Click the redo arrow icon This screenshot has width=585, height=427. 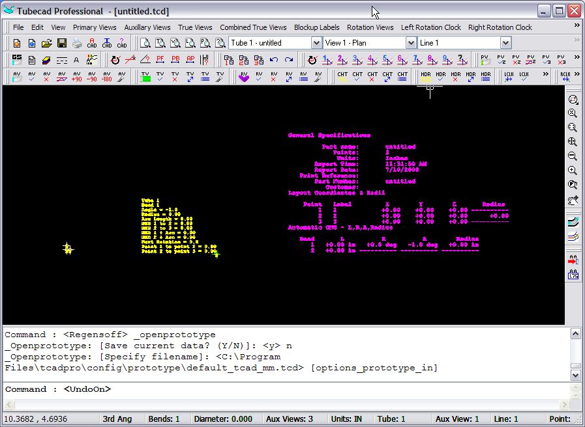pos(289,60)
